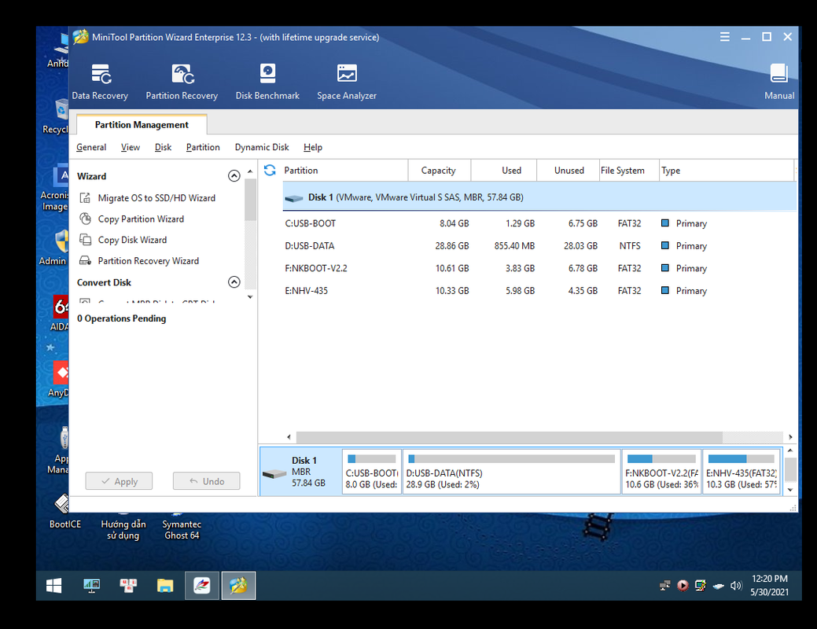817x629 pixels.
Task: Open Space Analyzer
Action: (347, 82)
